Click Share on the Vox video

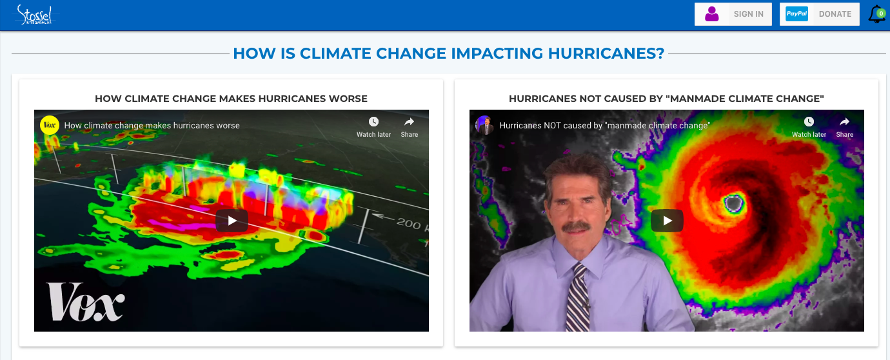point(410,127)
